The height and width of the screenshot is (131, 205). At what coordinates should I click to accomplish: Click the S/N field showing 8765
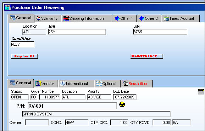pyautogui.click(x=160, y=32)
